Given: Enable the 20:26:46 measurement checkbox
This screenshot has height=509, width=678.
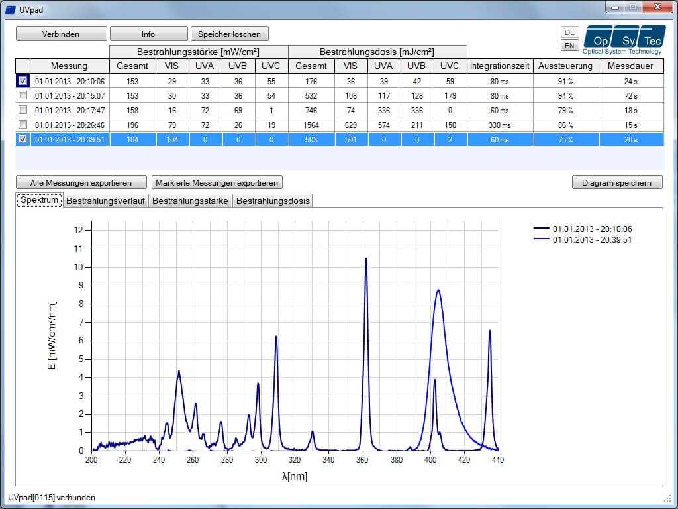Looking at the screenshot, I should [23, 124].
